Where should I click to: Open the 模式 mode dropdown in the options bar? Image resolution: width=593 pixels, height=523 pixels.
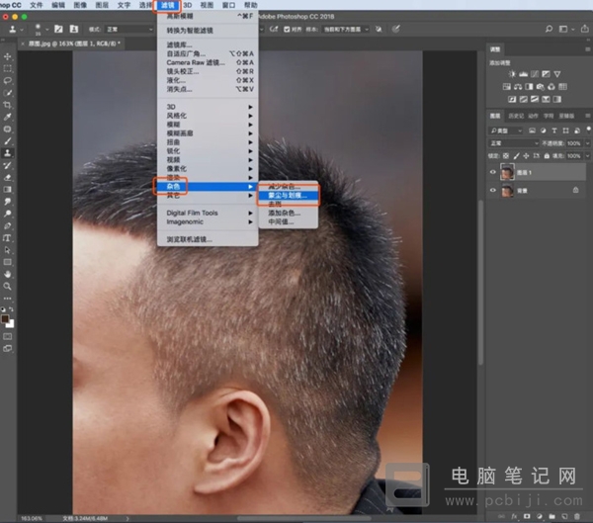coord(128,29)
